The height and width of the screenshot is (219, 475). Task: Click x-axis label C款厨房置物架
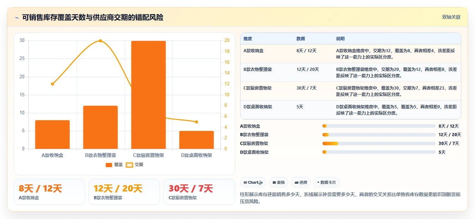(x=148, y=155)
